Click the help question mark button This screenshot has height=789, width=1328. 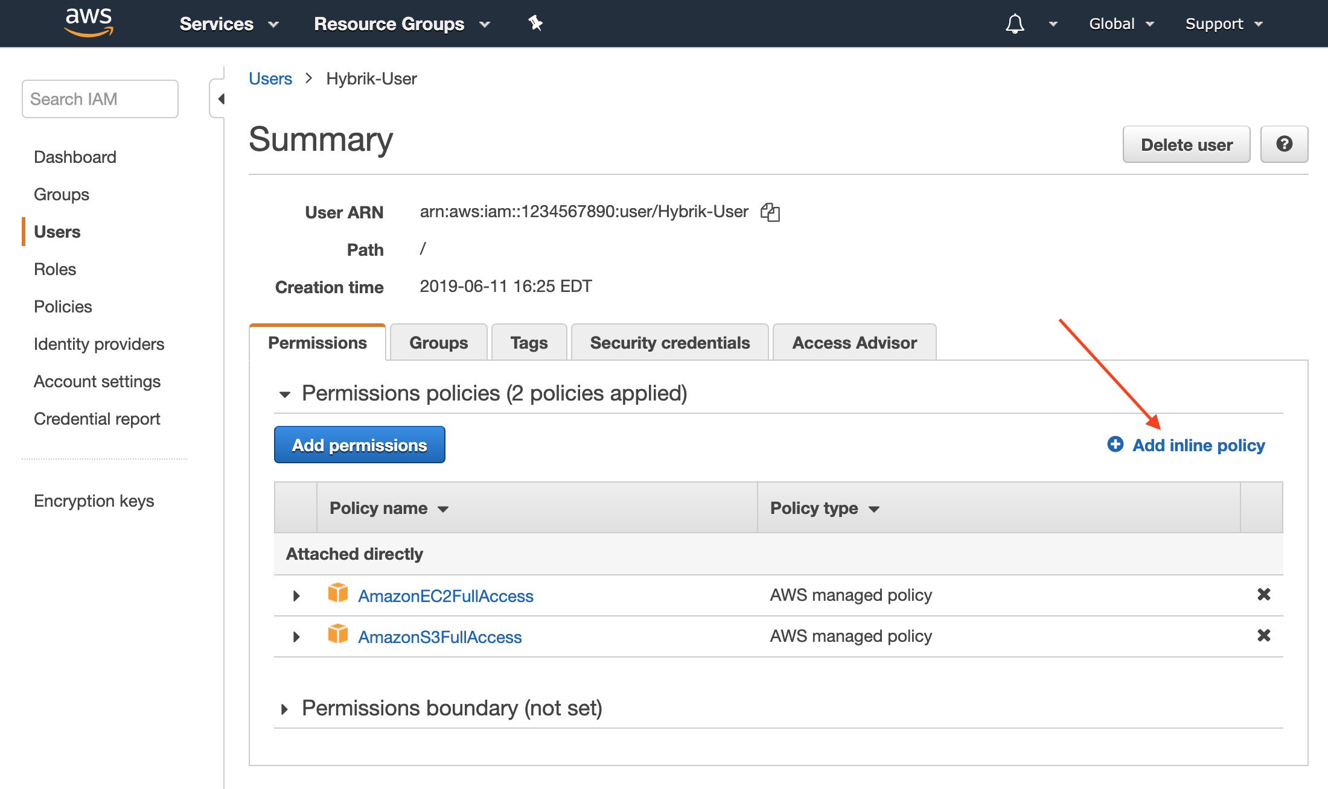1284,144
